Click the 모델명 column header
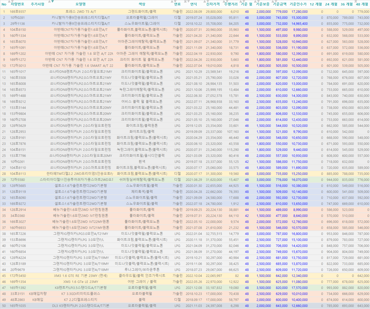The height and width of the screenshot is (309, 370). [81, 4]
